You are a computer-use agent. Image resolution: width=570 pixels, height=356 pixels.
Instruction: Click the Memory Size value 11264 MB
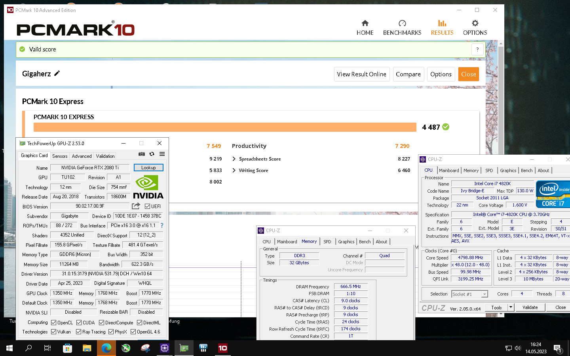point(69,264)
